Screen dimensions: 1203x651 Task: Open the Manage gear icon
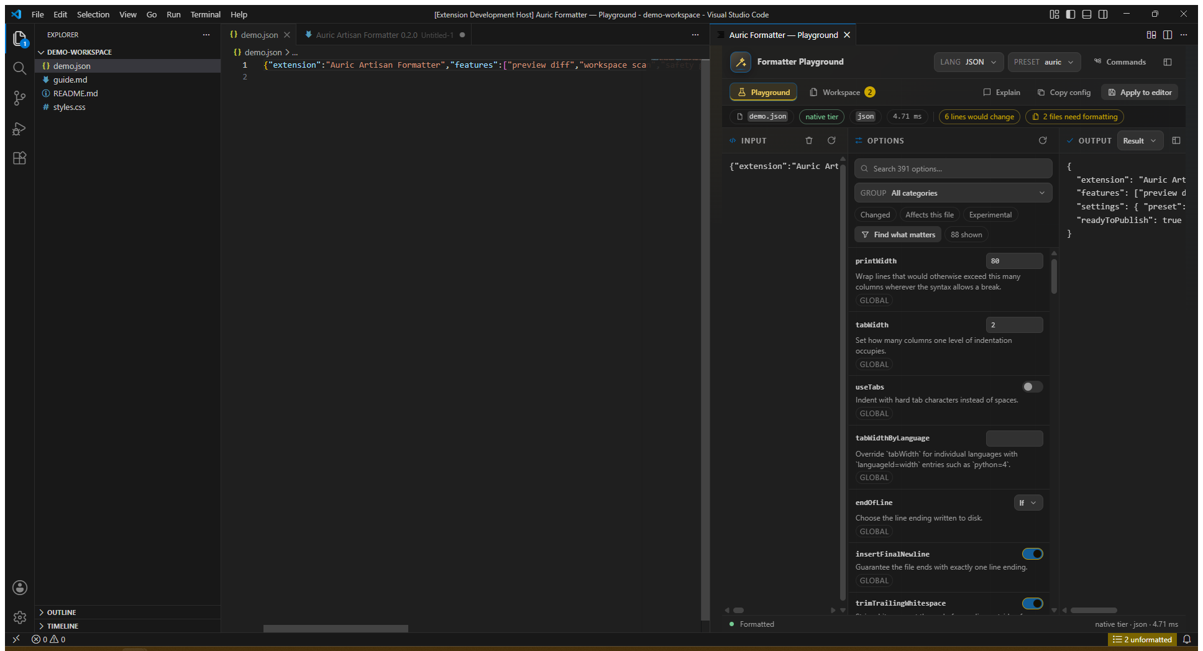[x=20, y=617]
